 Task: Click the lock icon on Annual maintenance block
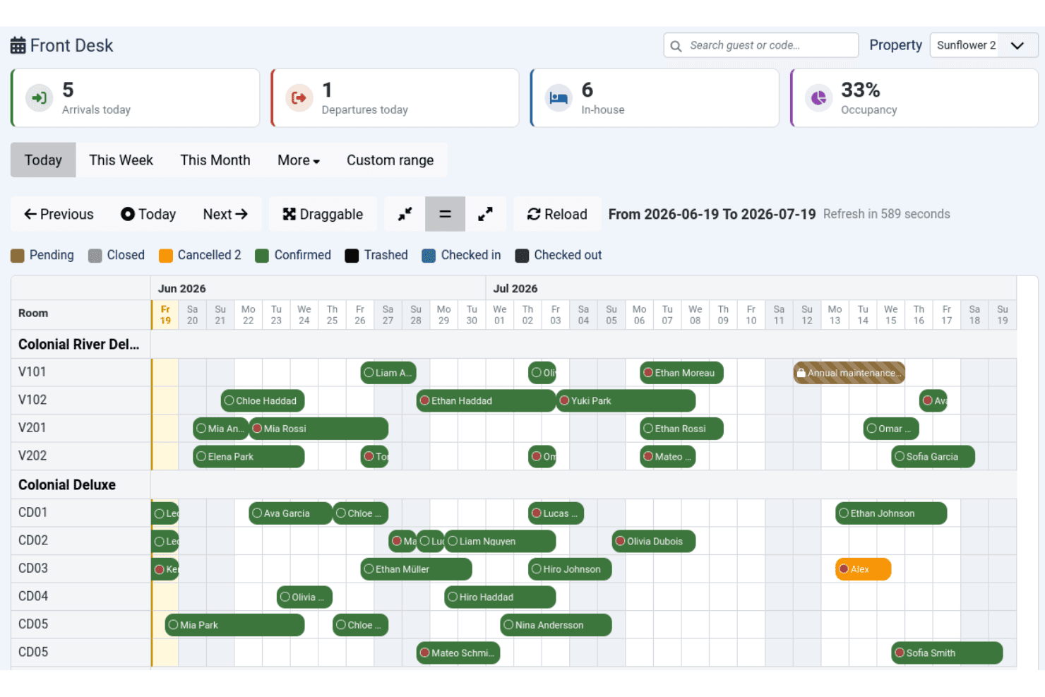[801, 373]
